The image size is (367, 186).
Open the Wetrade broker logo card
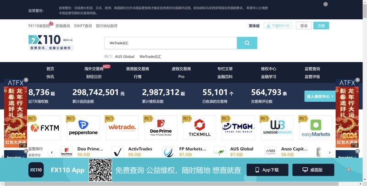122,128
